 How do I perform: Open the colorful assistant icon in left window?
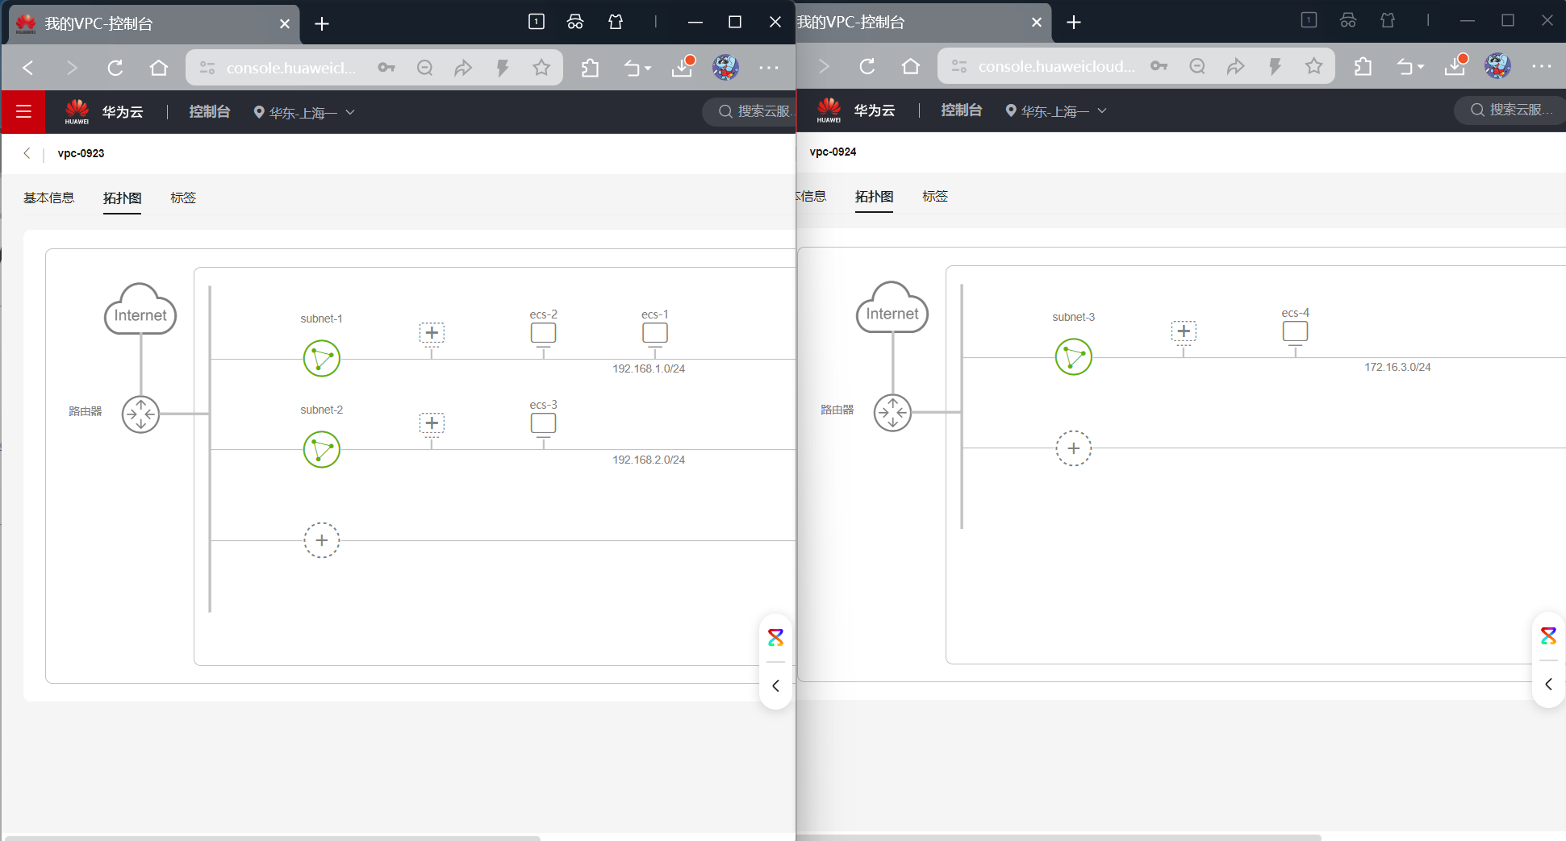[x=775, y=638]
